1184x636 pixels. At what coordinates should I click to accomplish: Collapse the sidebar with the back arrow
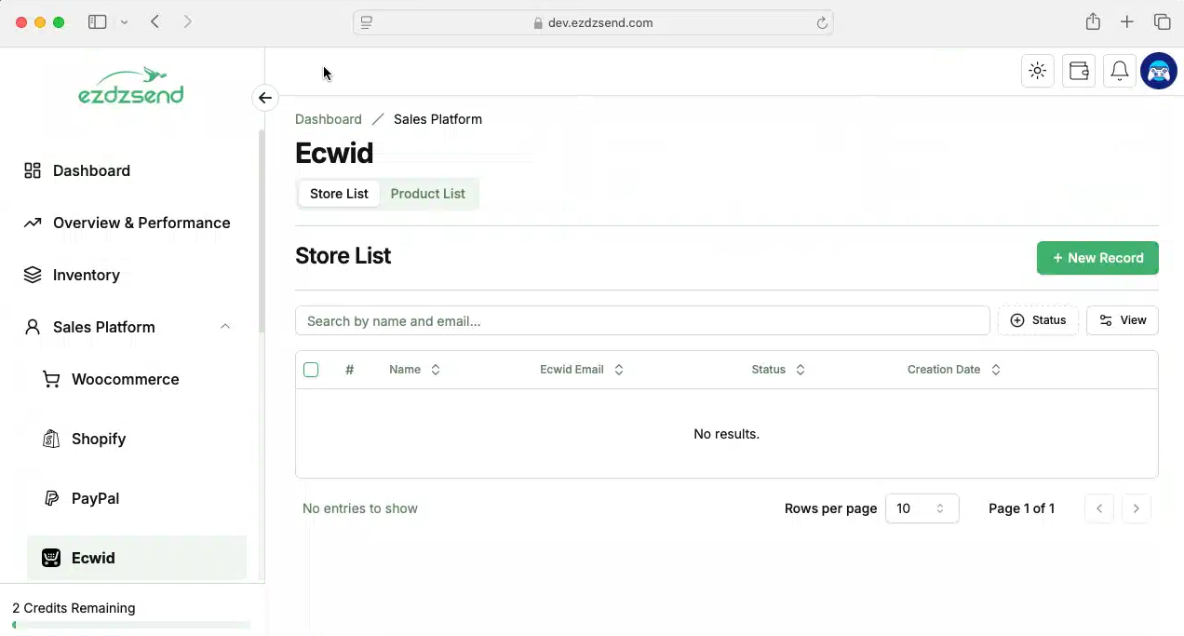[x=265, y=97]
